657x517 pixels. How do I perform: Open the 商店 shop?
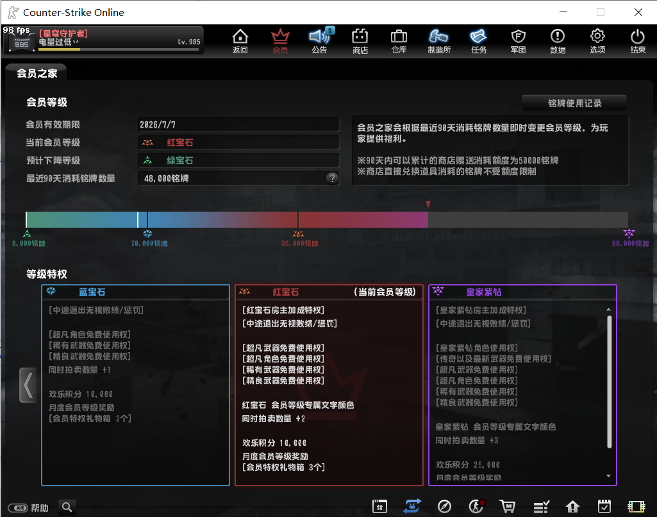pyautogui.click(x=360, y=40)
